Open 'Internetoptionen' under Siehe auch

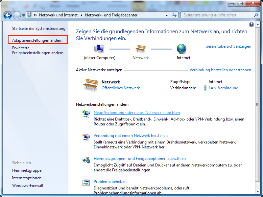(x=27, y=178)
